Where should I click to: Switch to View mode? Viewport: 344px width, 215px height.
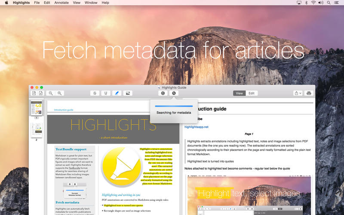(x=239, y=93)
